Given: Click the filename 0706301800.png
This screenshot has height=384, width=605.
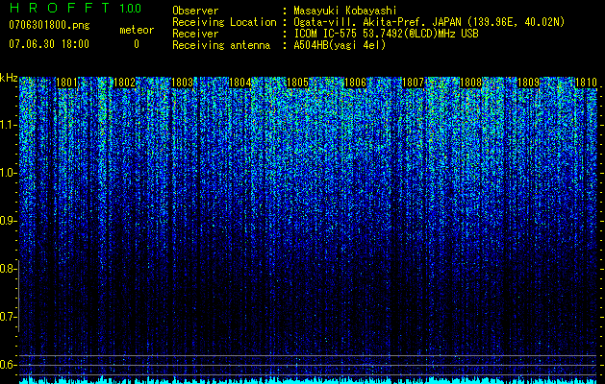Looking at the screenshot, I should (49, 25).
